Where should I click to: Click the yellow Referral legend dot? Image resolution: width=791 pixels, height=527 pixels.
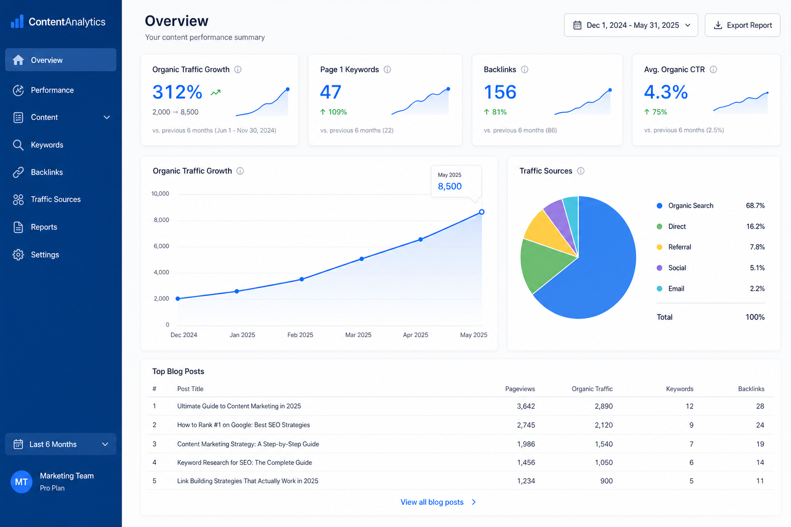click(x=659, y=247)
